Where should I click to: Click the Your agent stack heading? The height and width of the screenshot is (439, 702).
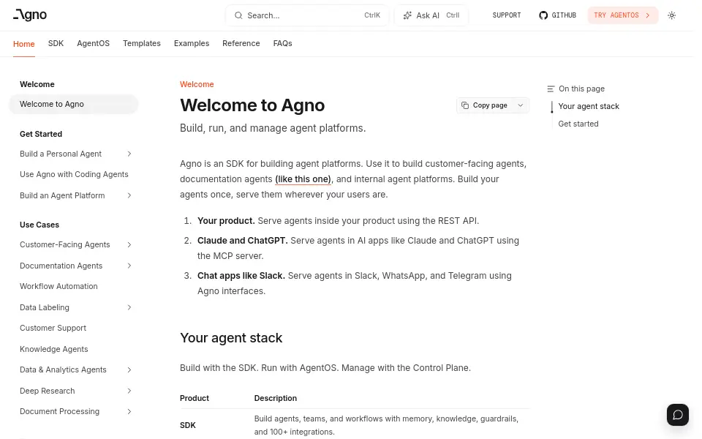click(231, 338)
